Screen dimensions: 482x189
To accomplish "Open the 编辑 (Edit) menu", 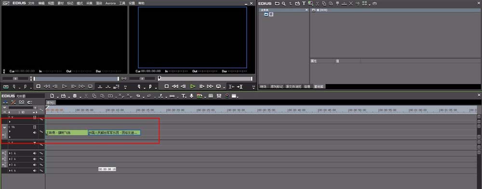I will (41, 3).
